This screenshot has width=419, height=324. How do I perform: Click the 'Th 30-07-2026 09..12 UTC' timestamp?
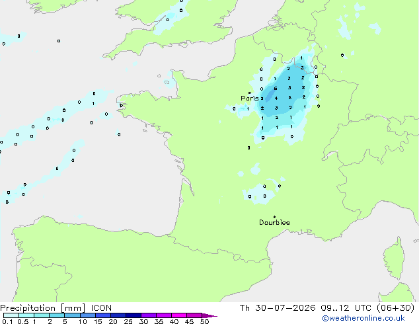(x=305, y=308)
